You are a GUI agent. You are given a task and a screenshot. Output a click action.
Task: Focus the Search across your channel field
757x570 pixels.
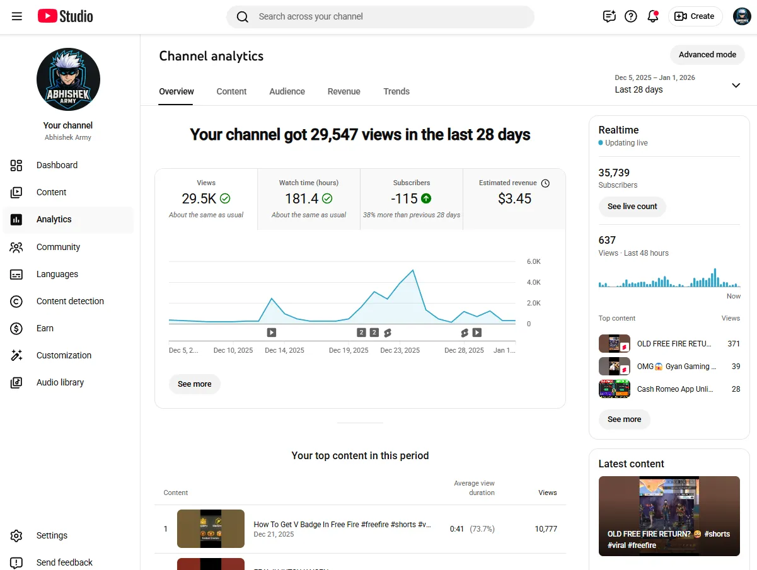pyautogui.click(x=380, y=16)
